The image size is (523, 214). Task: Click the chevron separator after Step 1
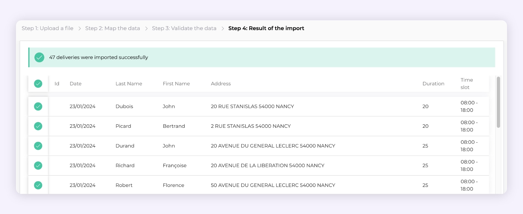click(79, 28)
